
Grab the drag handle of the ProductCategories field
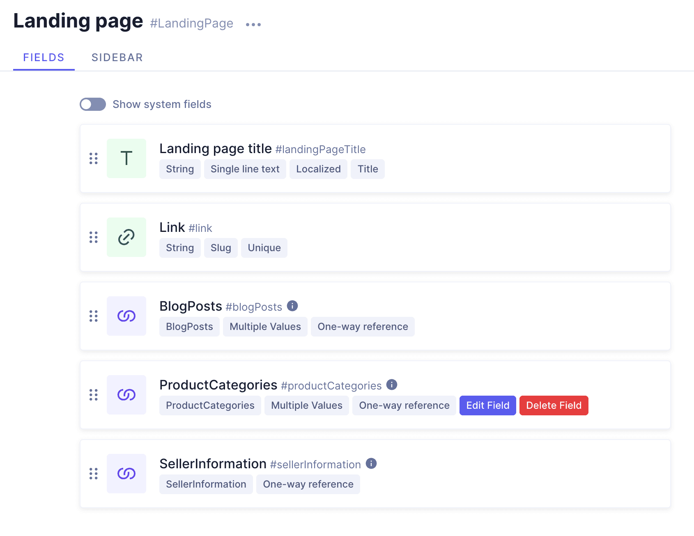[93, 394]
